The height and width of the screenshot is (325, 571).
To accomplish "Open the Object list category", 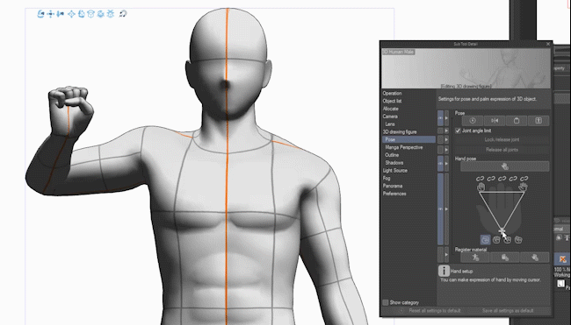I will click(x=392, y=101).
